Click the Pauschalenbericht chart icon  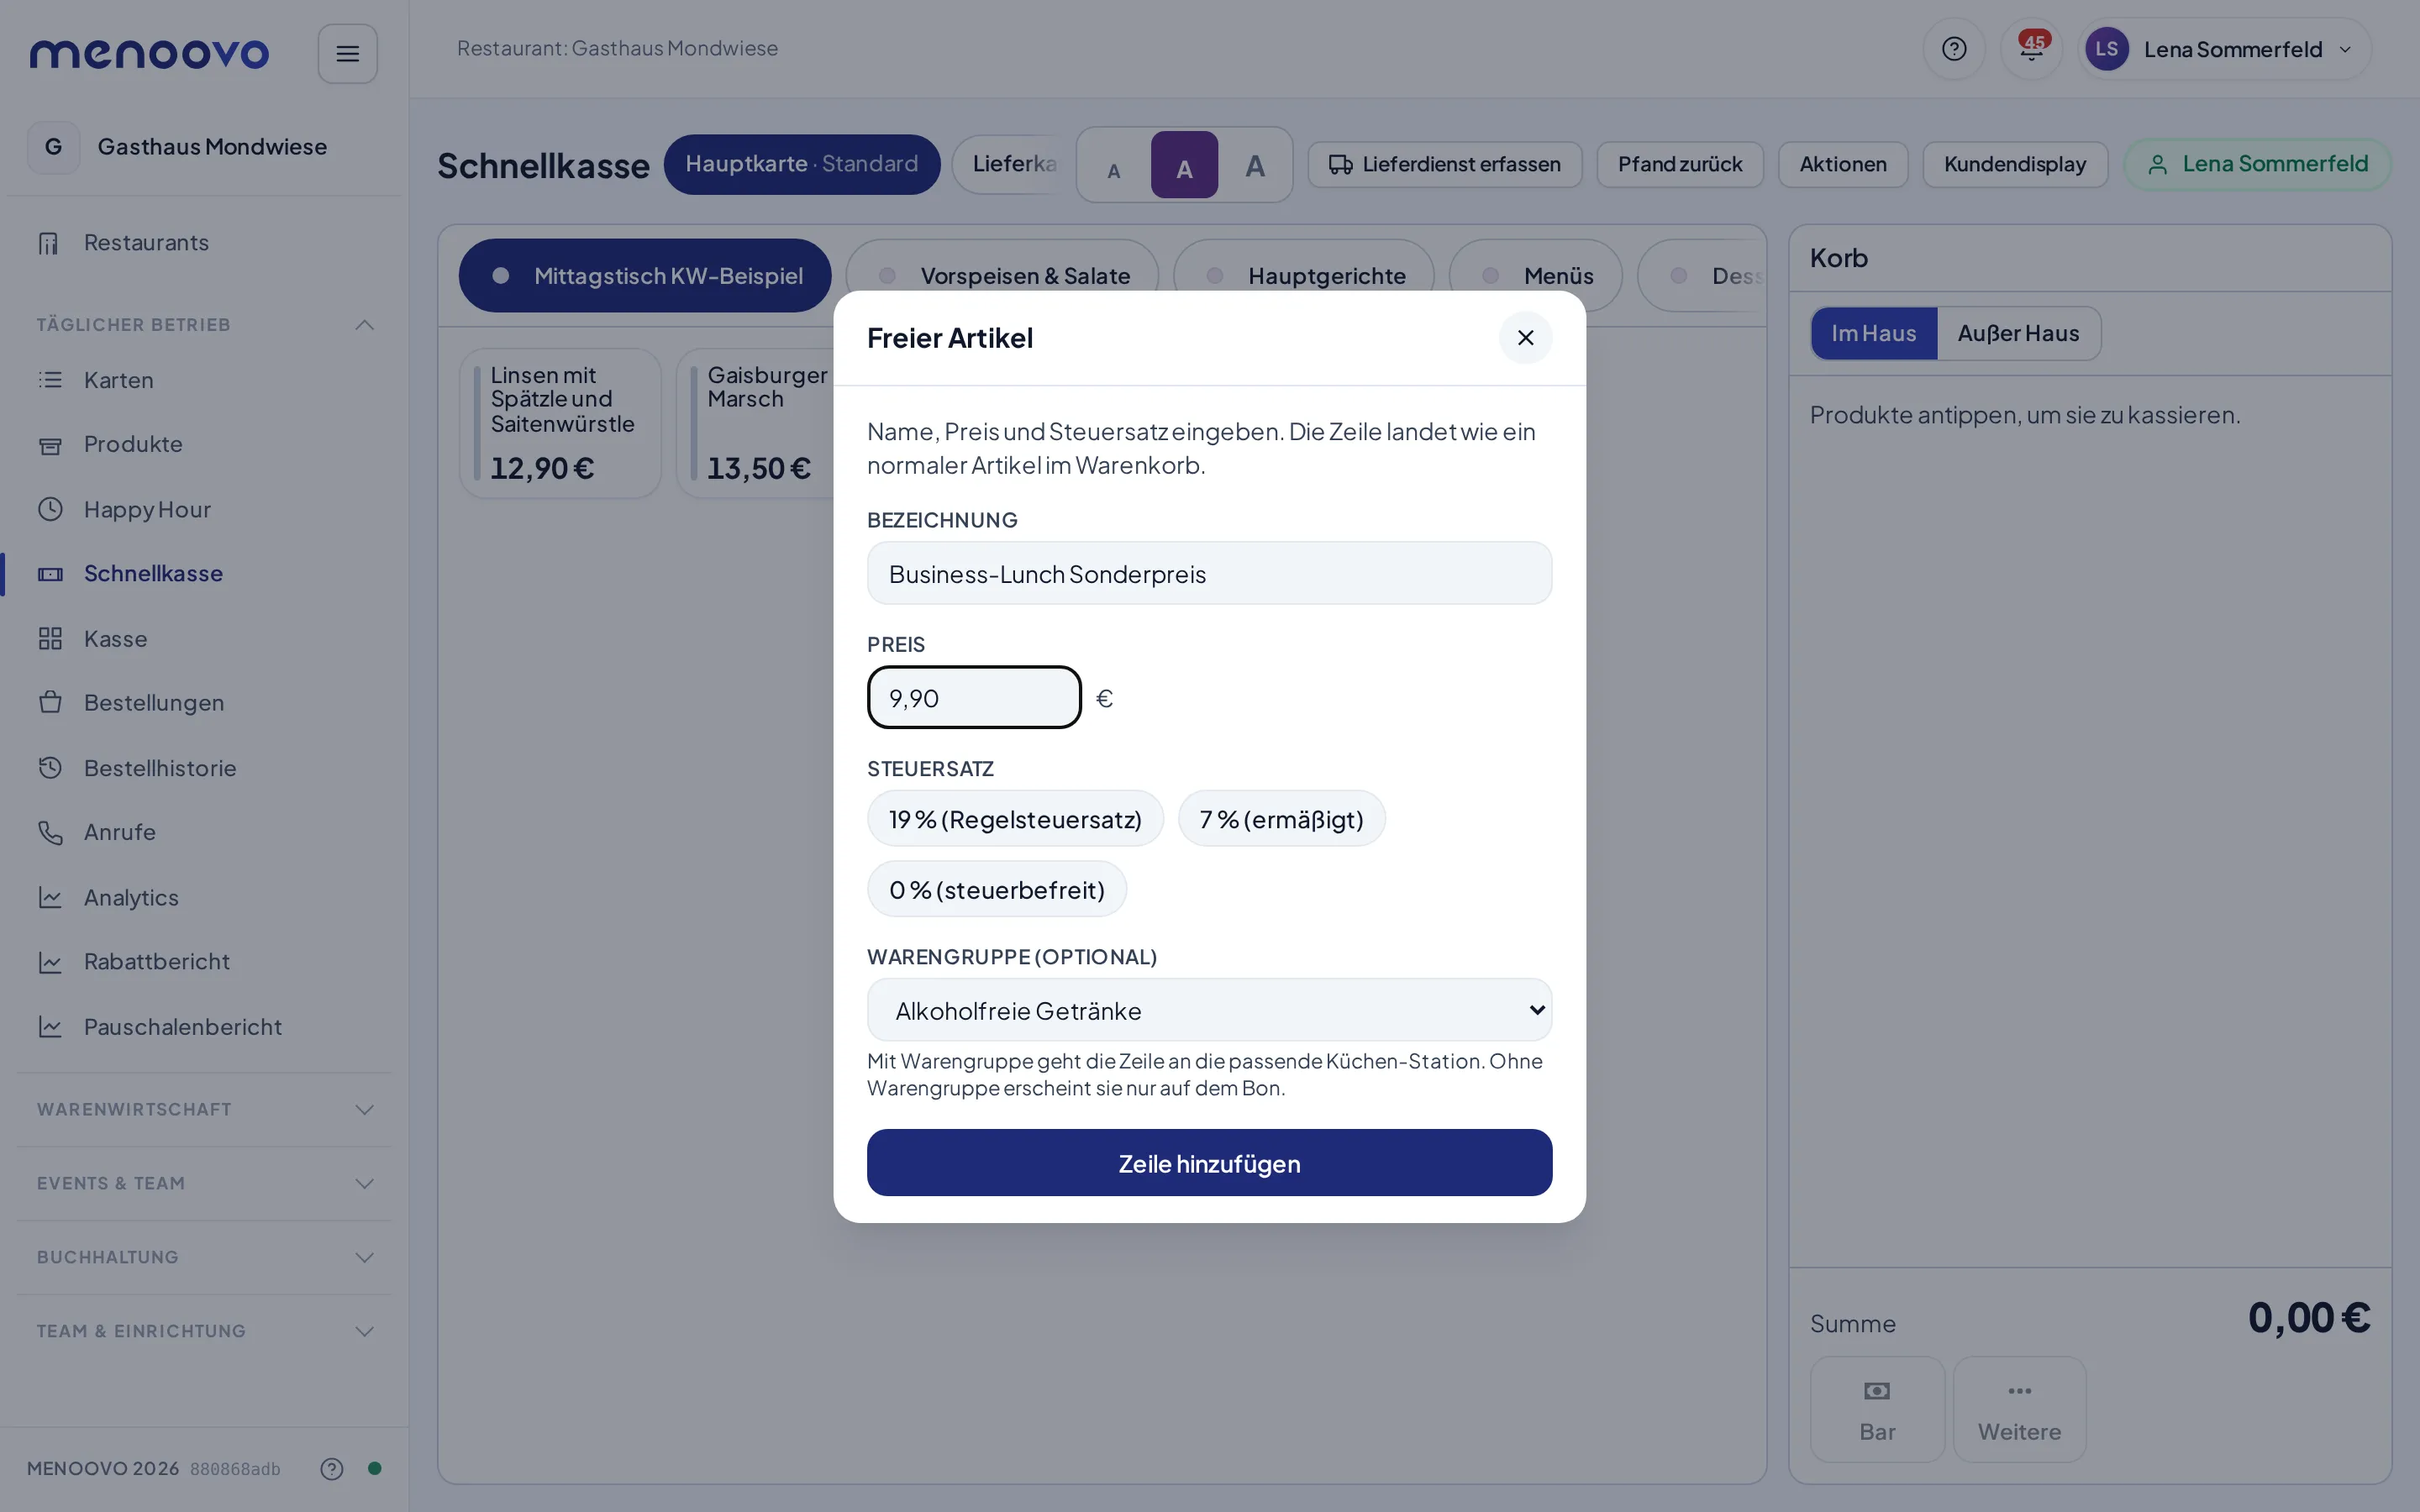(x=50, y=1027)
